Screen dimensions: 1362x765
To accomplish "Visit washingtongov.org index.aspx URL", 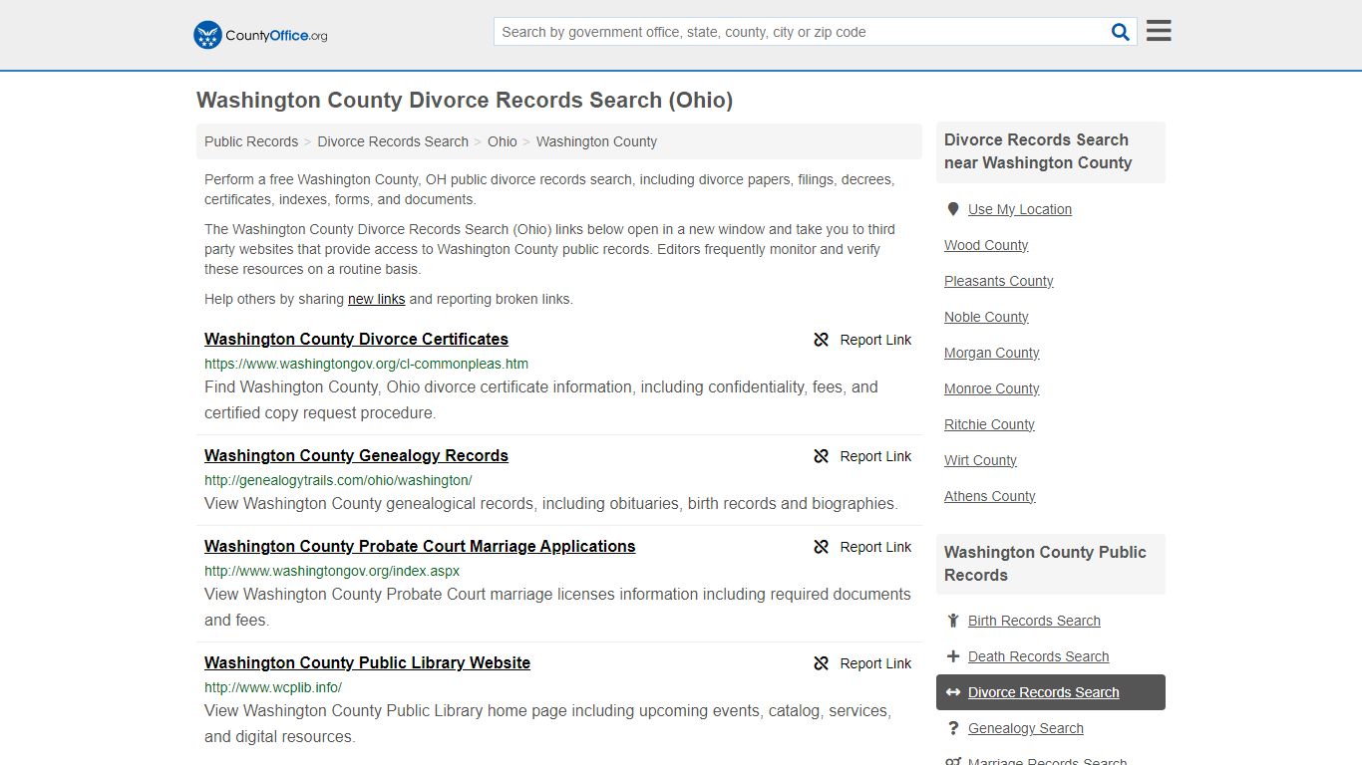I will pyautogui.click(x=332, y=571).
